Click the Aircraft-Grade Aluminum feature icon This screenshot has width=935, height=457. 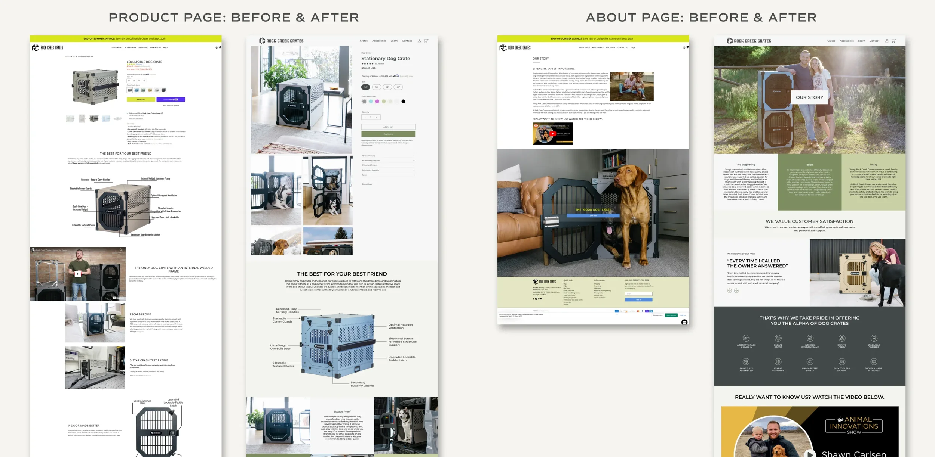click(746, 338)
